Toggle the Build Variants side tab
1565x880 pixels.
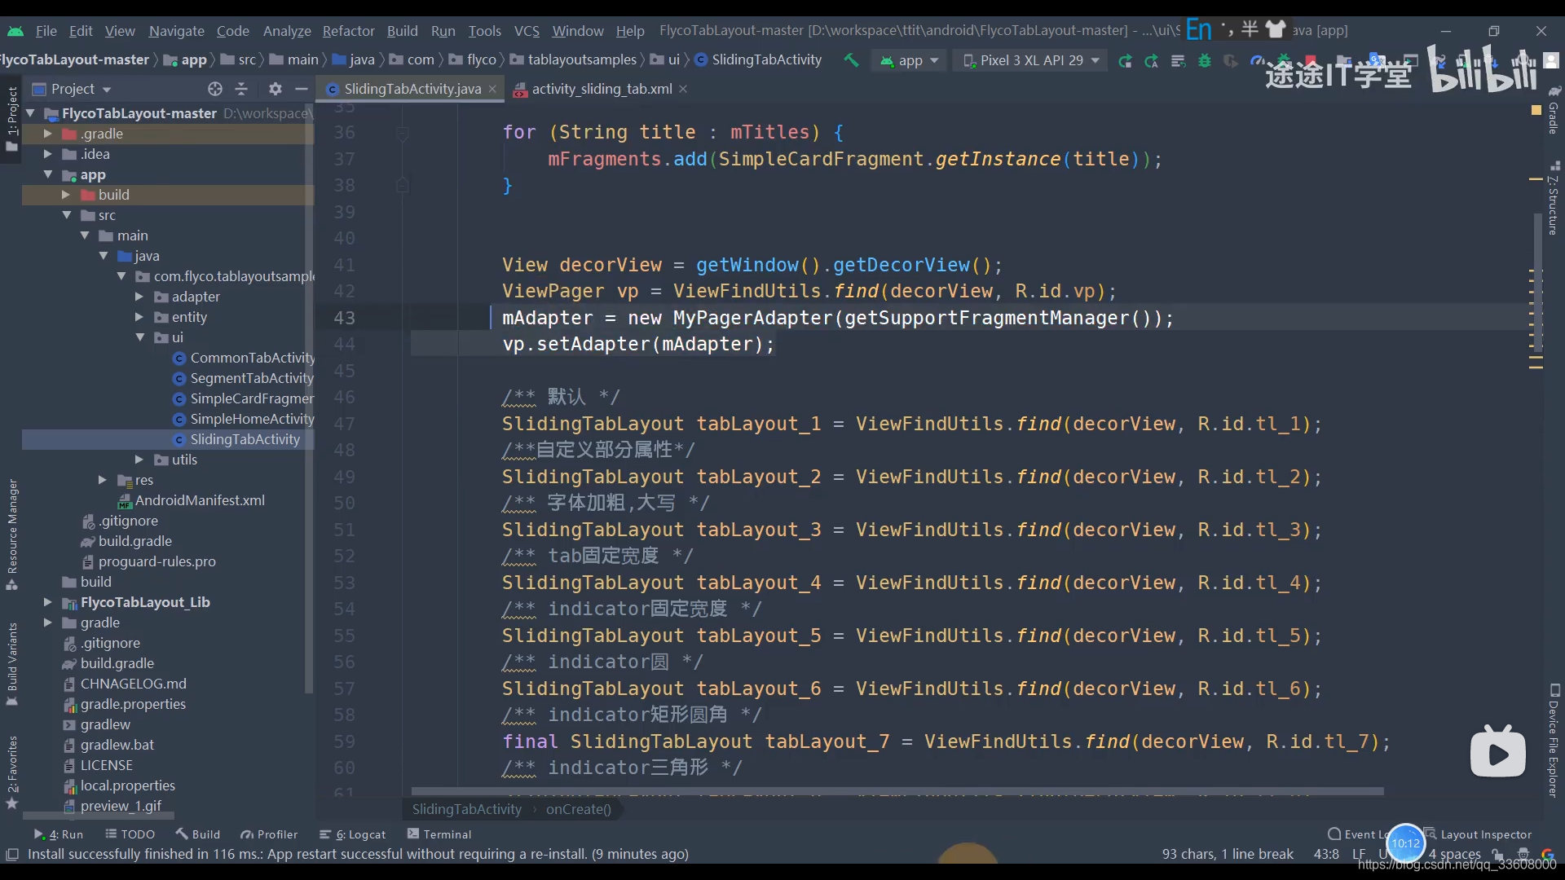click(x=11, y=664)
